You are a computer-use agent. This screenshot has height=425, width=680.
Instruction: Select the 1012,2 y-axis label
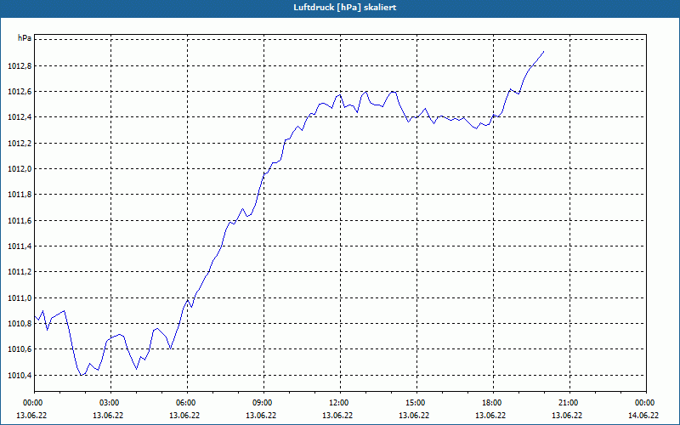click(20, 143)
